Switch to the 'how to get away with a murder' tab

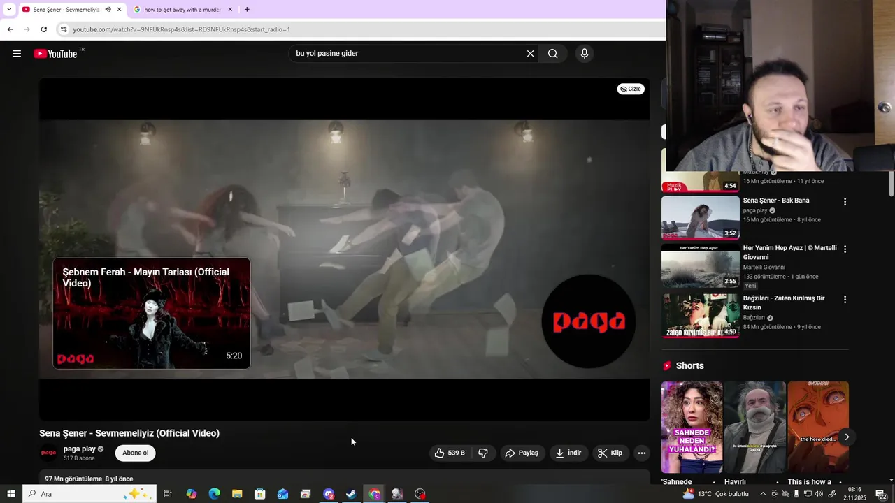[182, 10]
